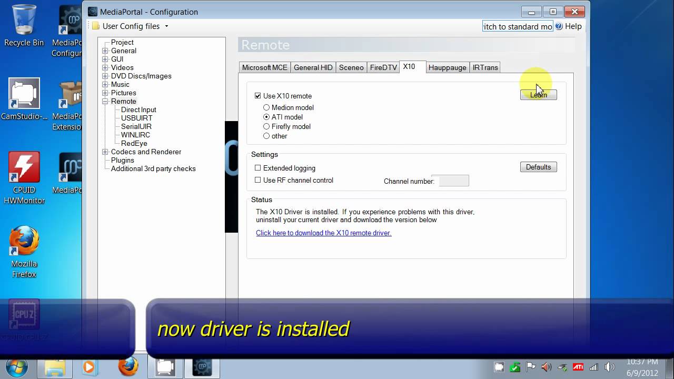Select Firefly model radio button
This screenshot has height=379, width=674.
(x=266, y=126)
